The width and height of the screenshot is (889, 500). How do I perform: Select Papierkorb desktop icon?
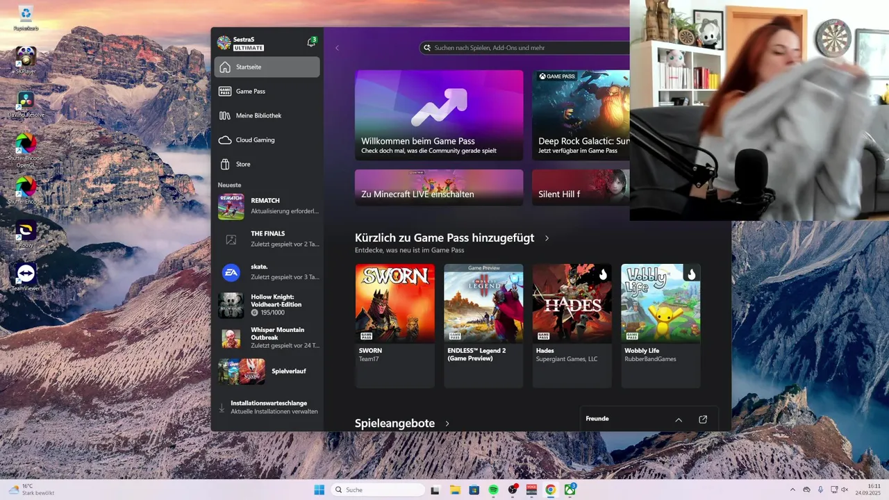pos(26,19)
